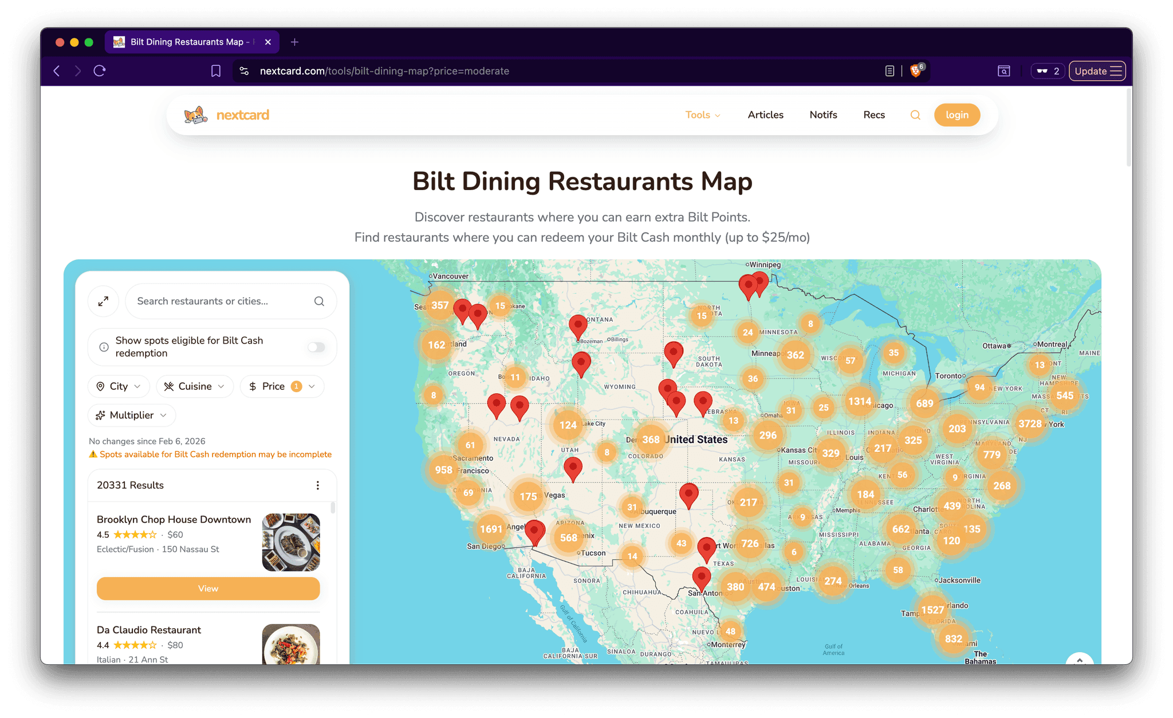This screenshot has height=718, width=1173.
Task: Click the 1691 cluster near Los Angeles
Action: [x=491, y=529]
